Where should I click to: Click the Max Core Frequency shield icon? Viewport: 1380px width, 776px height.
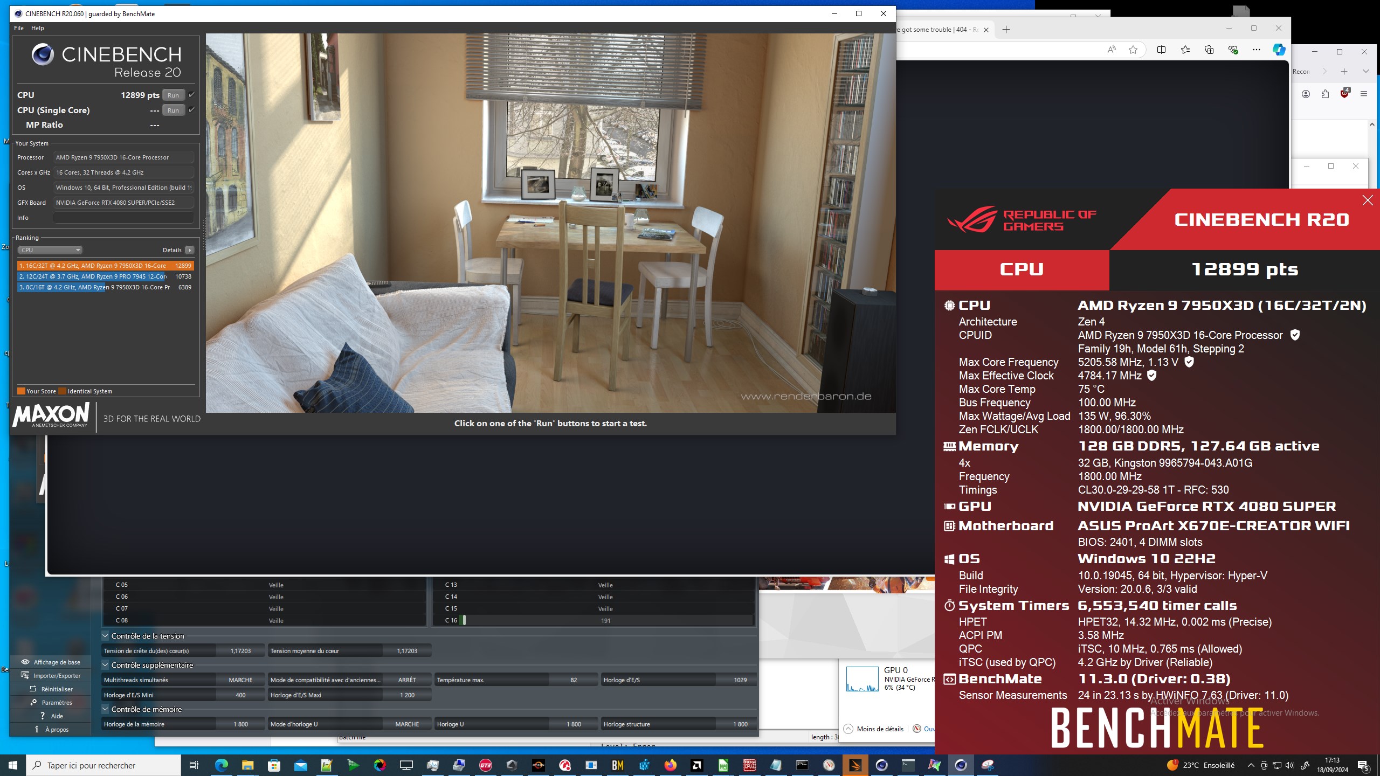tap(1189, 362)
